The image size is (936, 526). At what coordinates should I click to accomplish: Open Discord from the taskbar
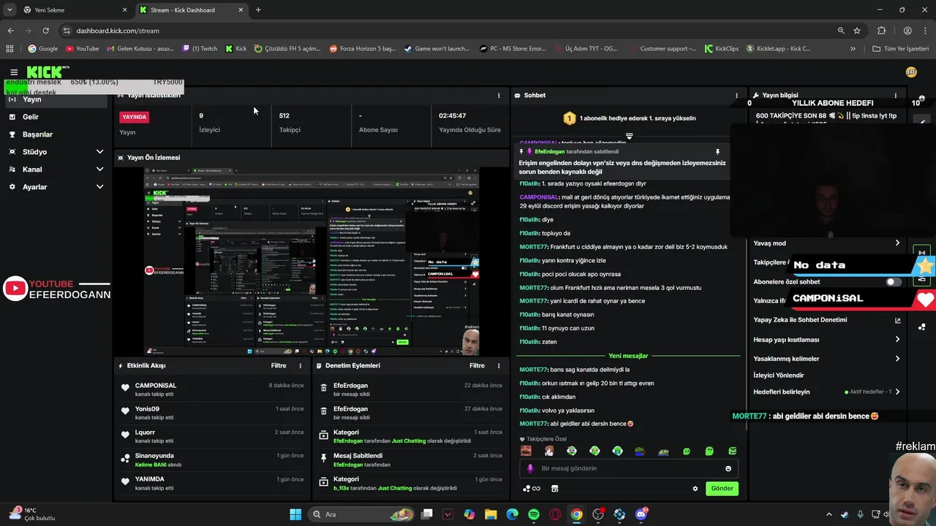[641, 514]
